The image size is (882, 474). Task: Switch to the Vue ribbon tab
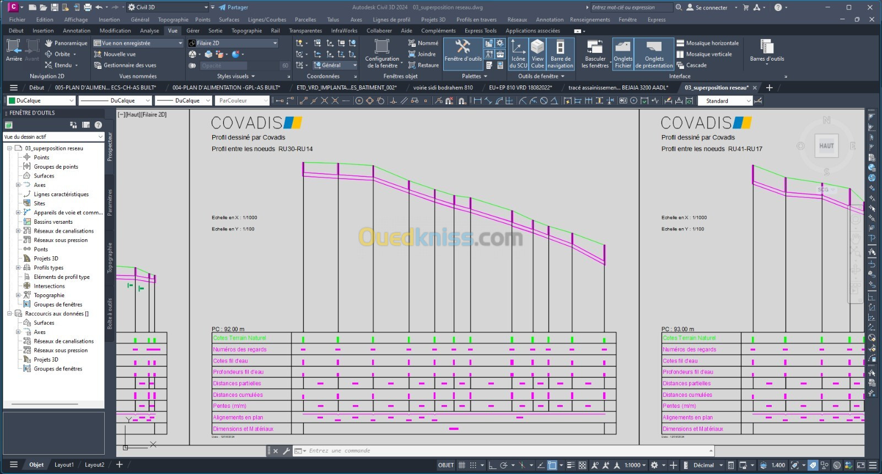[173, 31]
